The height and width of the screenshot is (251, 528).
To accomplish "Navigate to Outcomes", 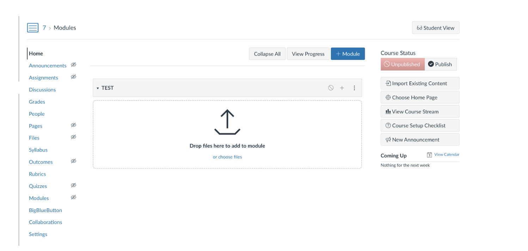I will click(41, 162).
